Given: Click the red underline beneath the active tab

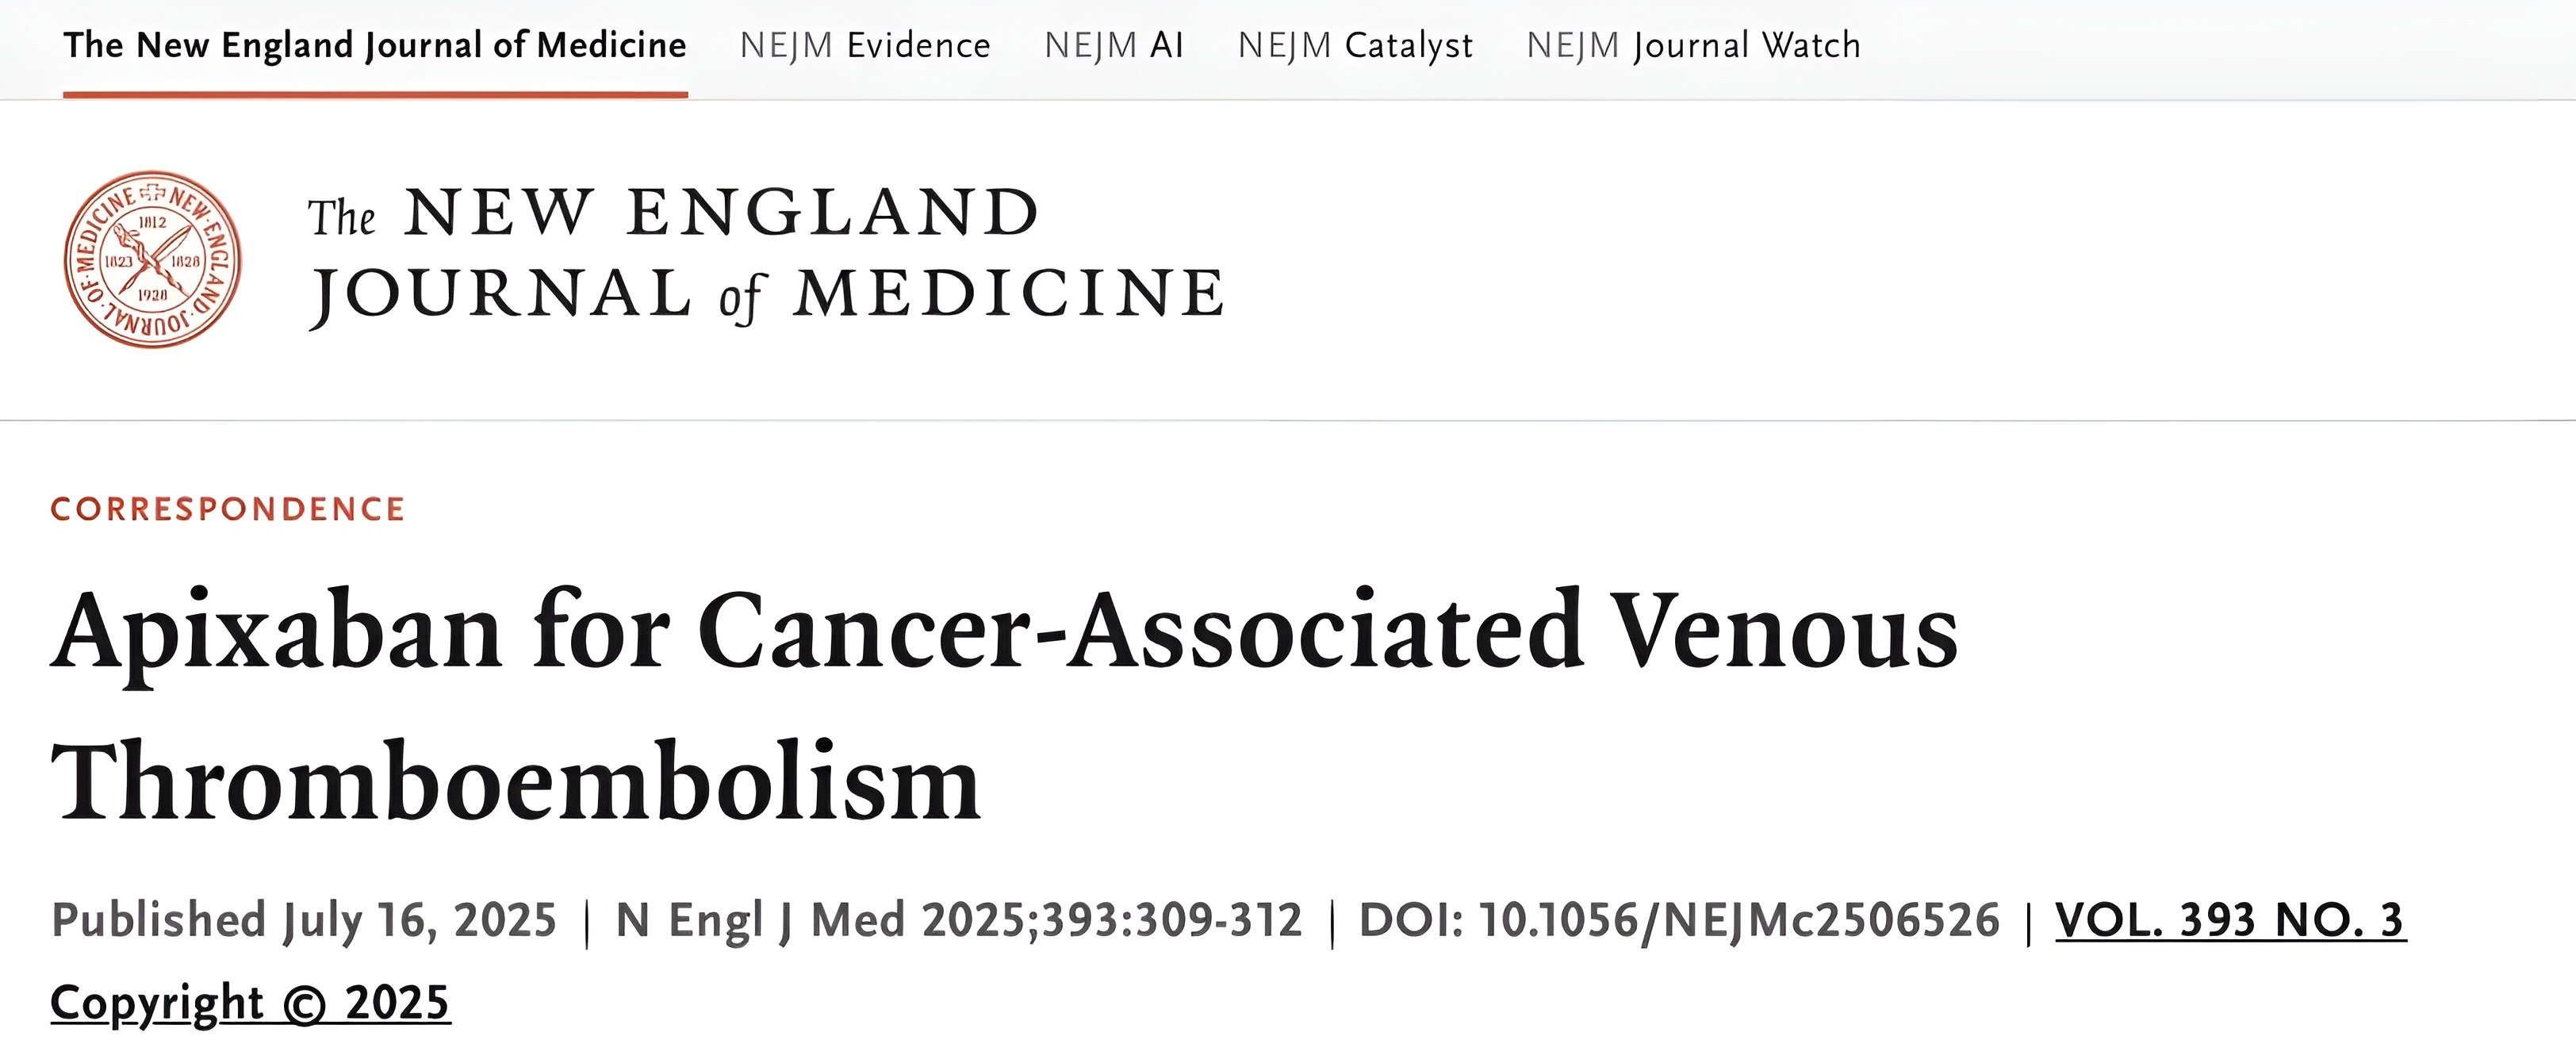Looking at the screenshot, I should tap(375, 95).
